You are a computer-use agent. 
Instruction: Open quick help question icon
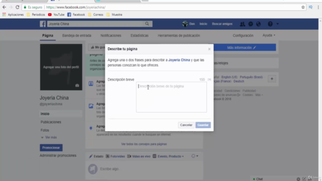(x=270, y=24)
